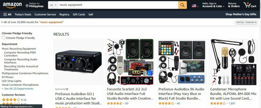Open the PreSonus AudioBox GO product image
261x108 pixels.
(x=79, y=62)
